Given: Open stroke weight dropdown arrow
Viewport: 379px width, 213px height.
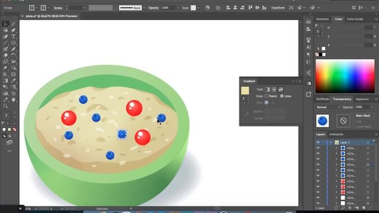Looking at the screenshot, I should tap(84, 8).
